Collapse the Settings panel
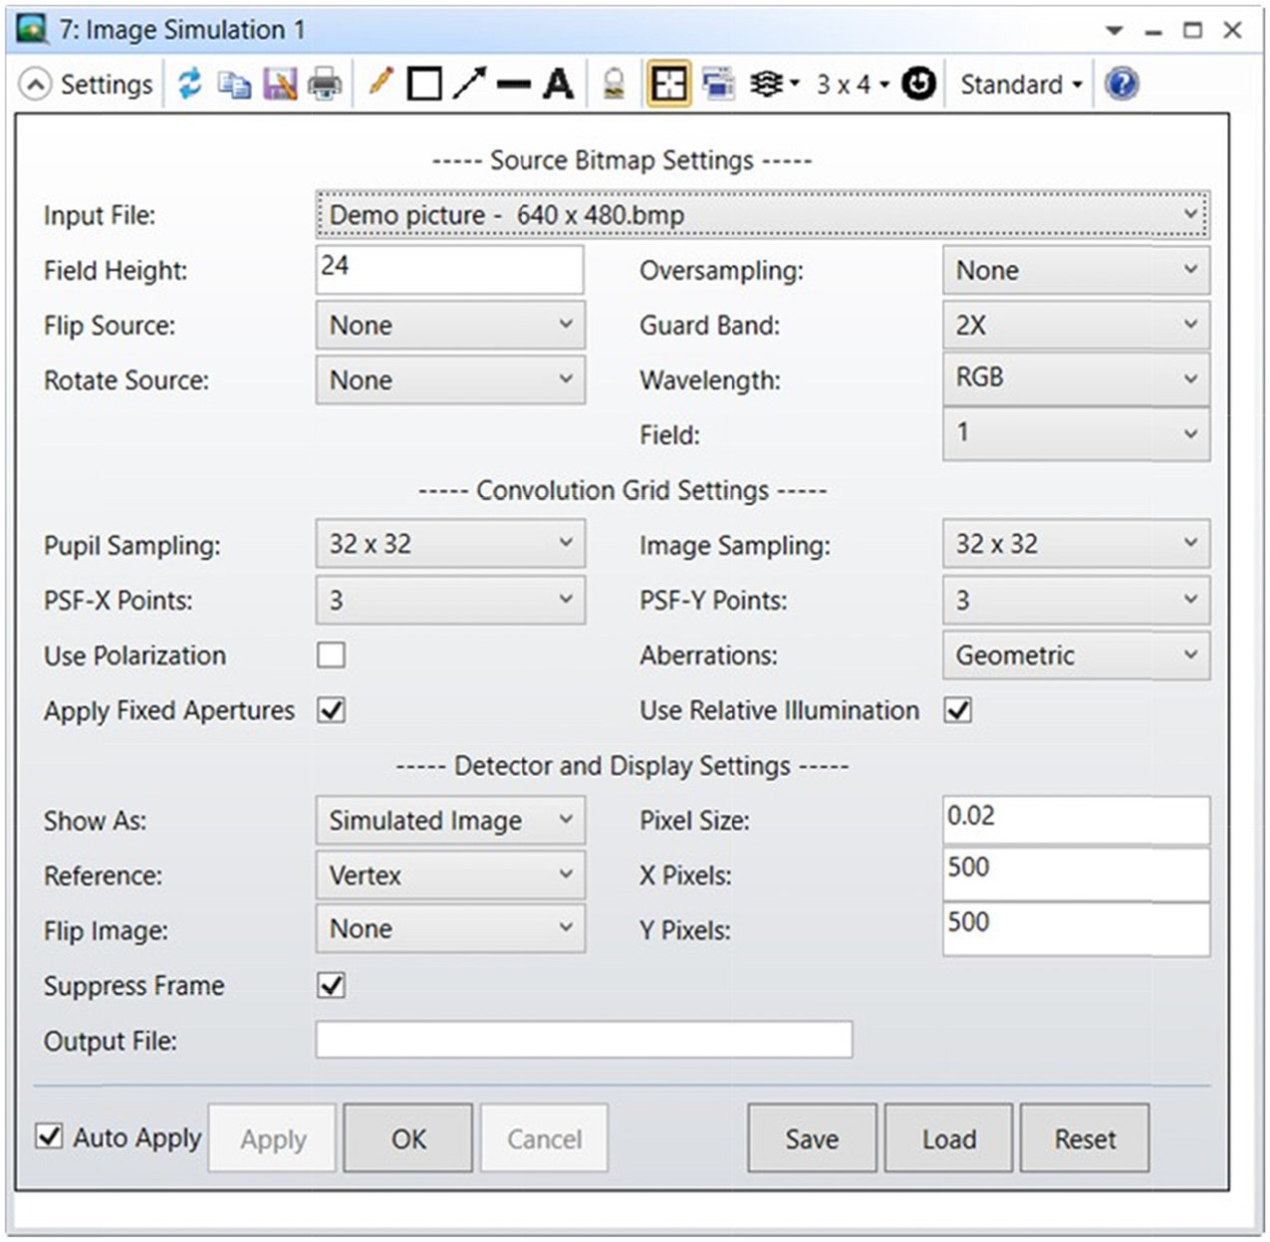The width and height of the screenshot is (1270, 1242). (x=36, y=85)
